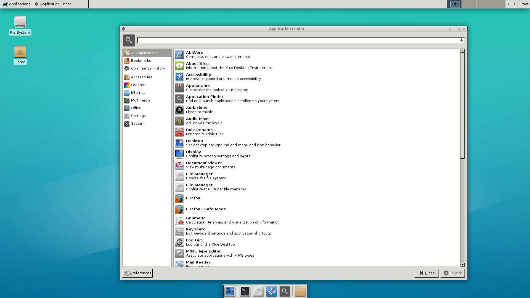Screen dimensions: 530x298
Task: Click the Application Finder taskbar button
Action: pos(61,4)
